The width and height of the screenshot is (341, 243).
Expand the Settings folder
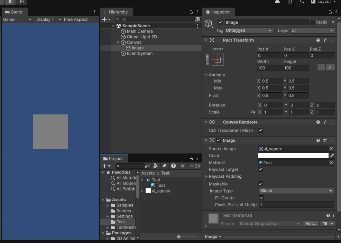pos(108,216)
